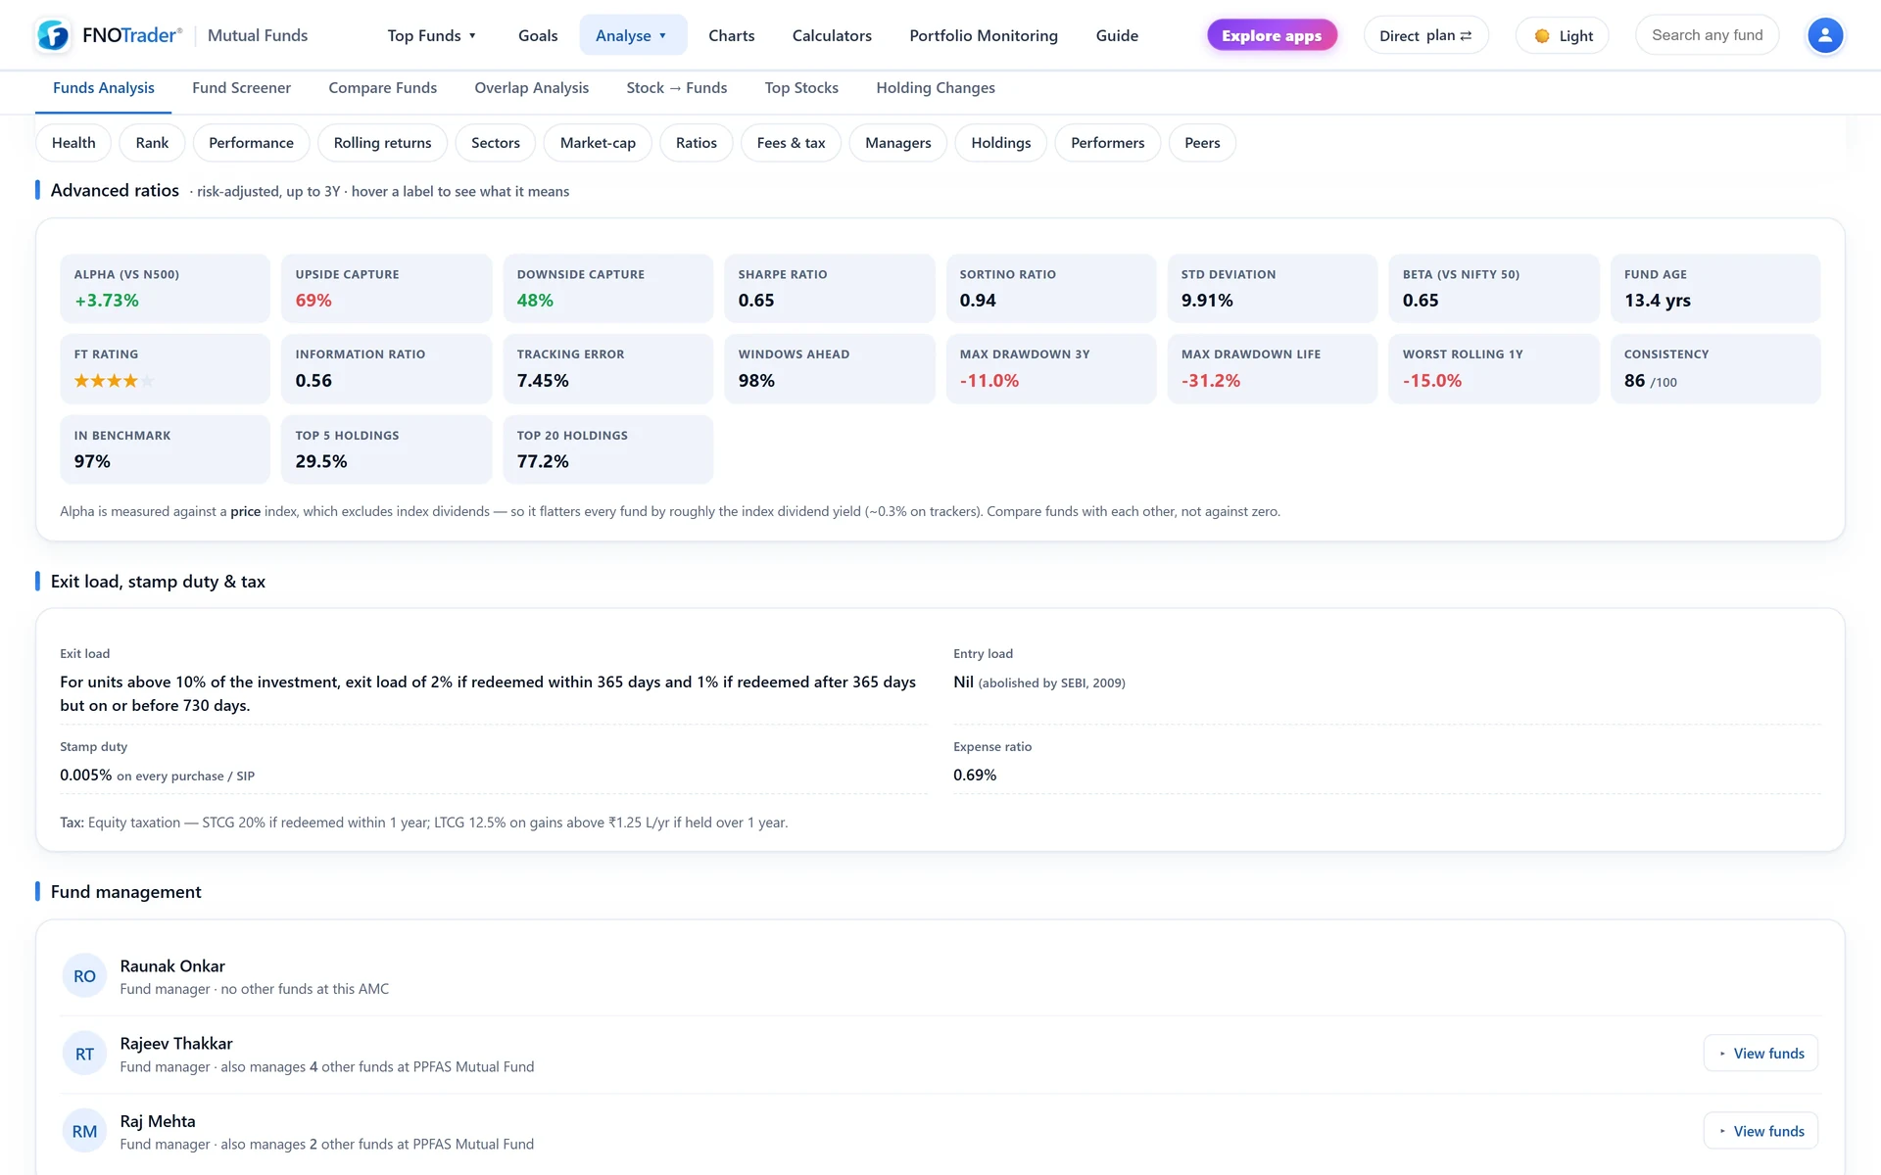Screen dimensions: 1881x1175
Task: Select the Performers pill
Action: 1107,143
